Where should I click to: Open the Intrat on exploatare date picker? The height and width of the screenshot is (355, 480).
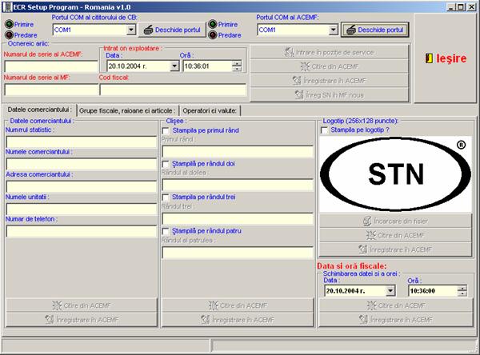click(x=174, y=66)
